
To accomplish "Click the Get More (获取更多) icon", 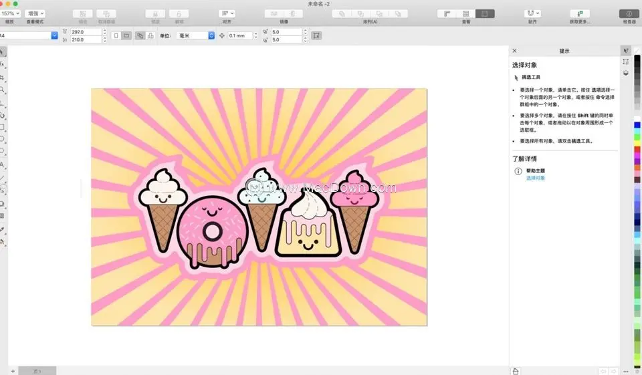I will [579, 13].
